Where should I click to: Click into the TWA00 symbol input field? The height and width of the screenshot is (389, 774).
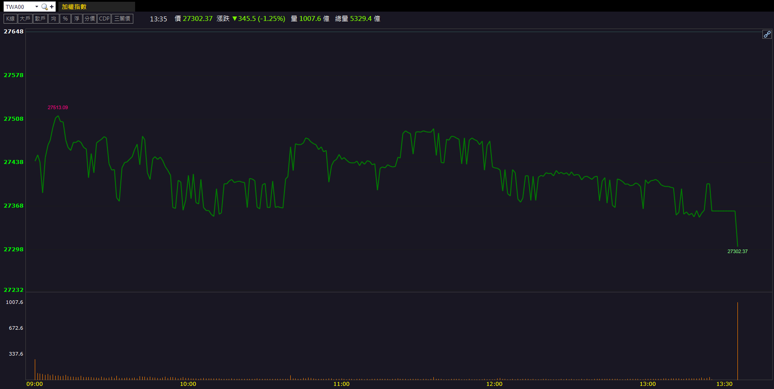pos(19,7)
